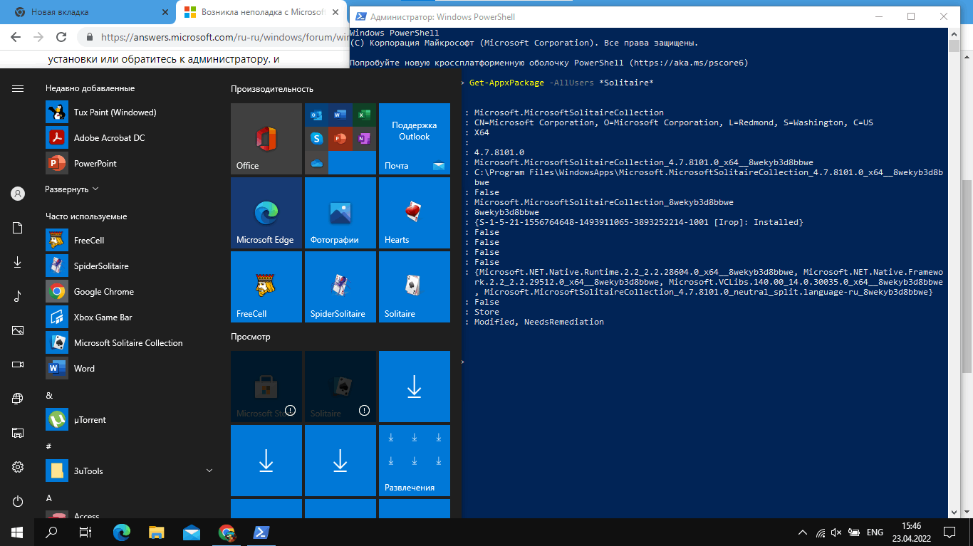
Task: Open Google Chrome from Start app list
Action: pos(128,292)
